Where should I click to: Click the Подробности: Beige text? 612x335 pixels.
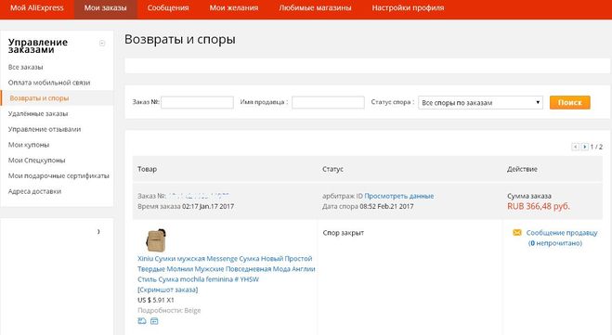pyautogui.click(x=169, y=311)
